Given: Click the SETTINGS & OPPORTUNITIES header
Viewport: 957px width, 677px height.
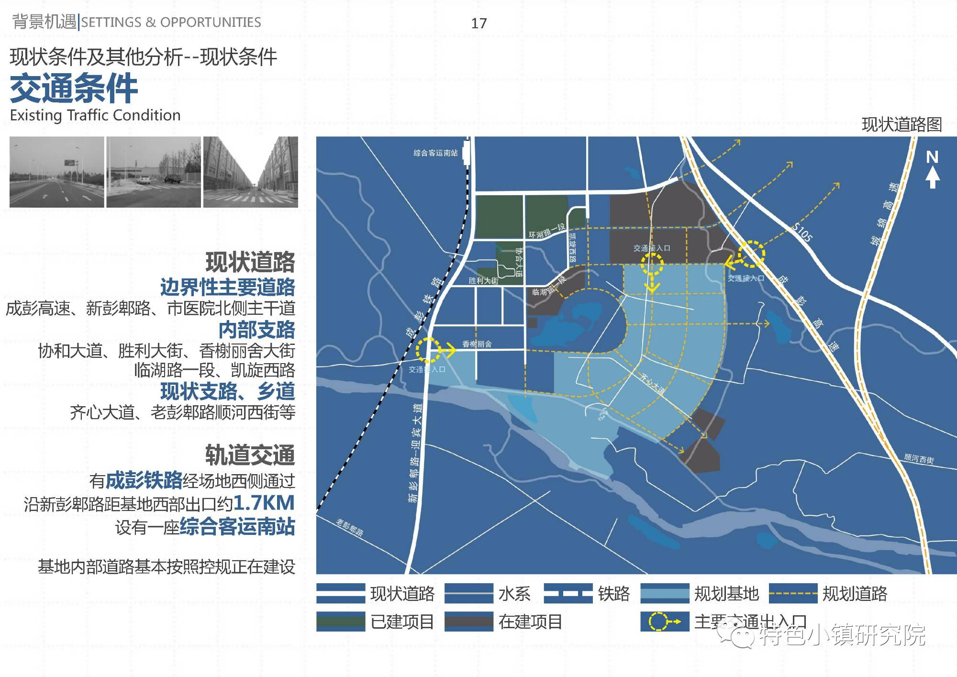Looking at the screenshot, I should coord(171,22).
